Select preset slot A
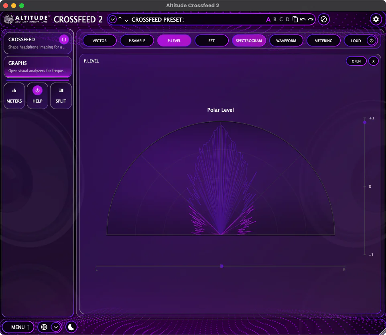 pyautogui.click(x=268, y=20)
